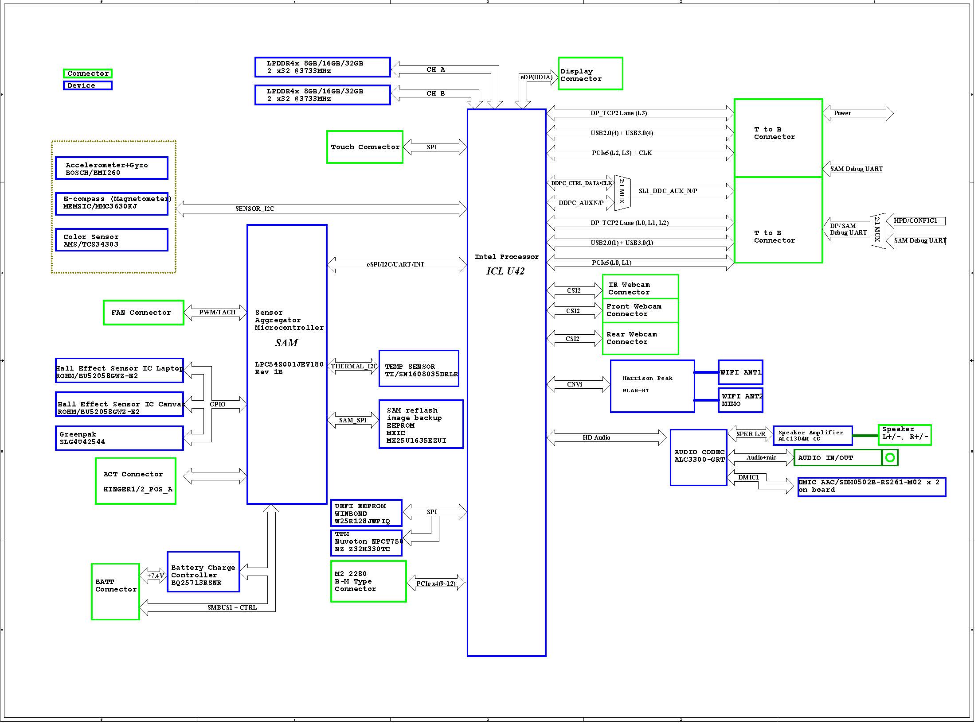Click the Color Sensor AMS/TCS34303 block
Viewport: 978px width, 723px height.
(112, 240)
